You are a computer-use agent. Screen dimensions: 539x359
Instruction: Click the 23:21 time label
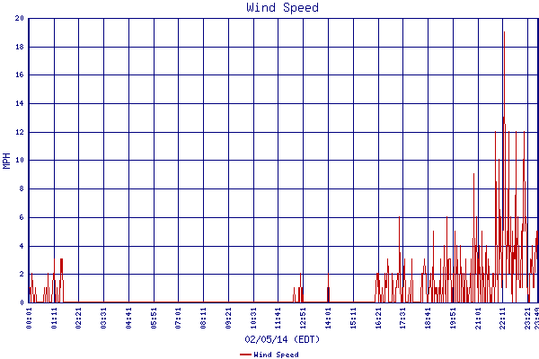[527, 318]
